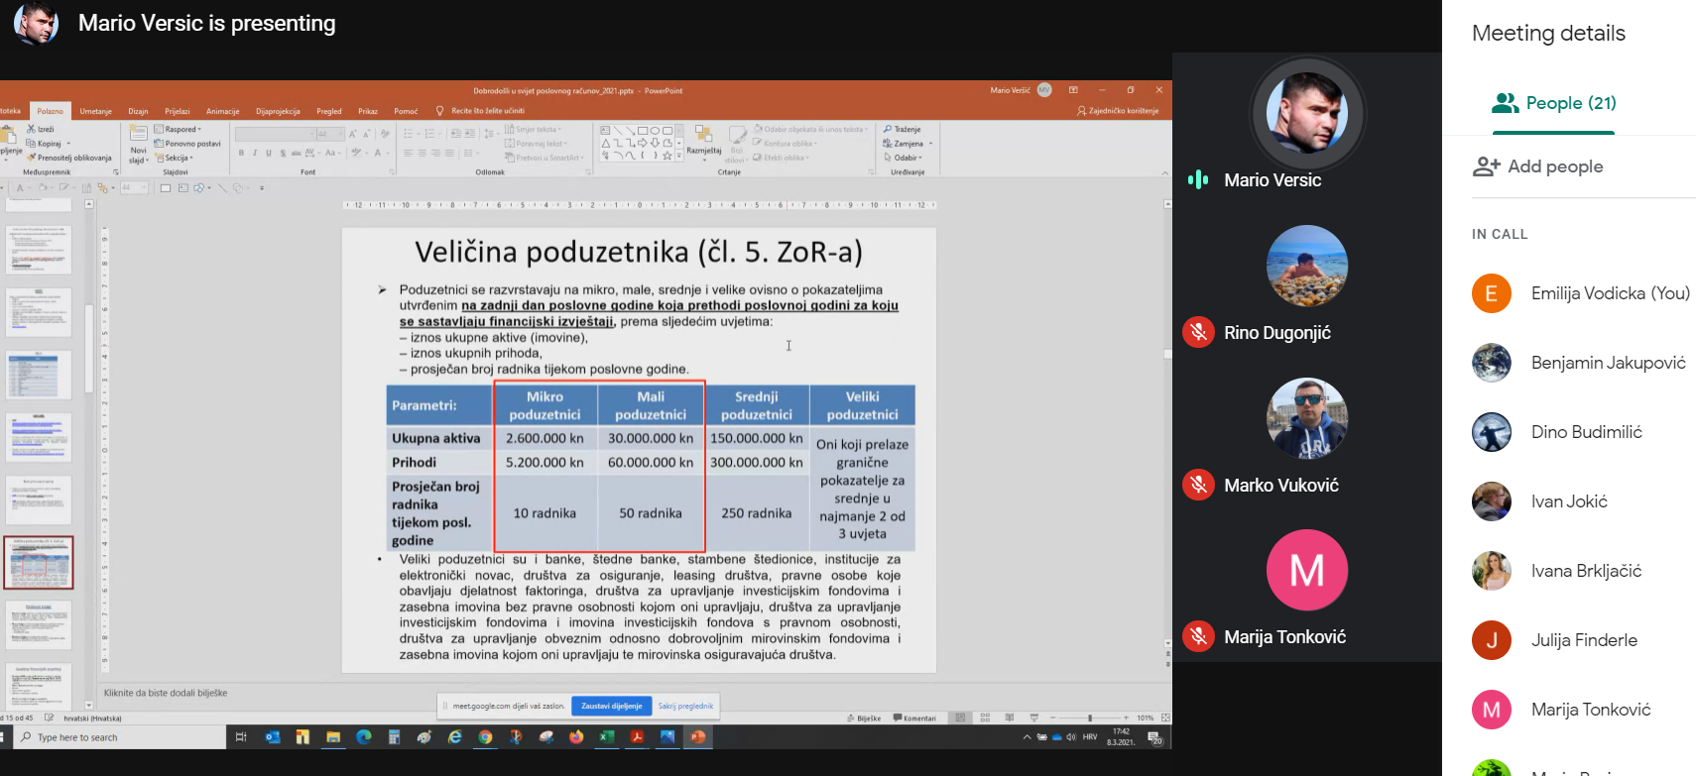The image size is (1696, 776).
Task: Open the Umetanje ribbon tab
Action: [96, 111]
